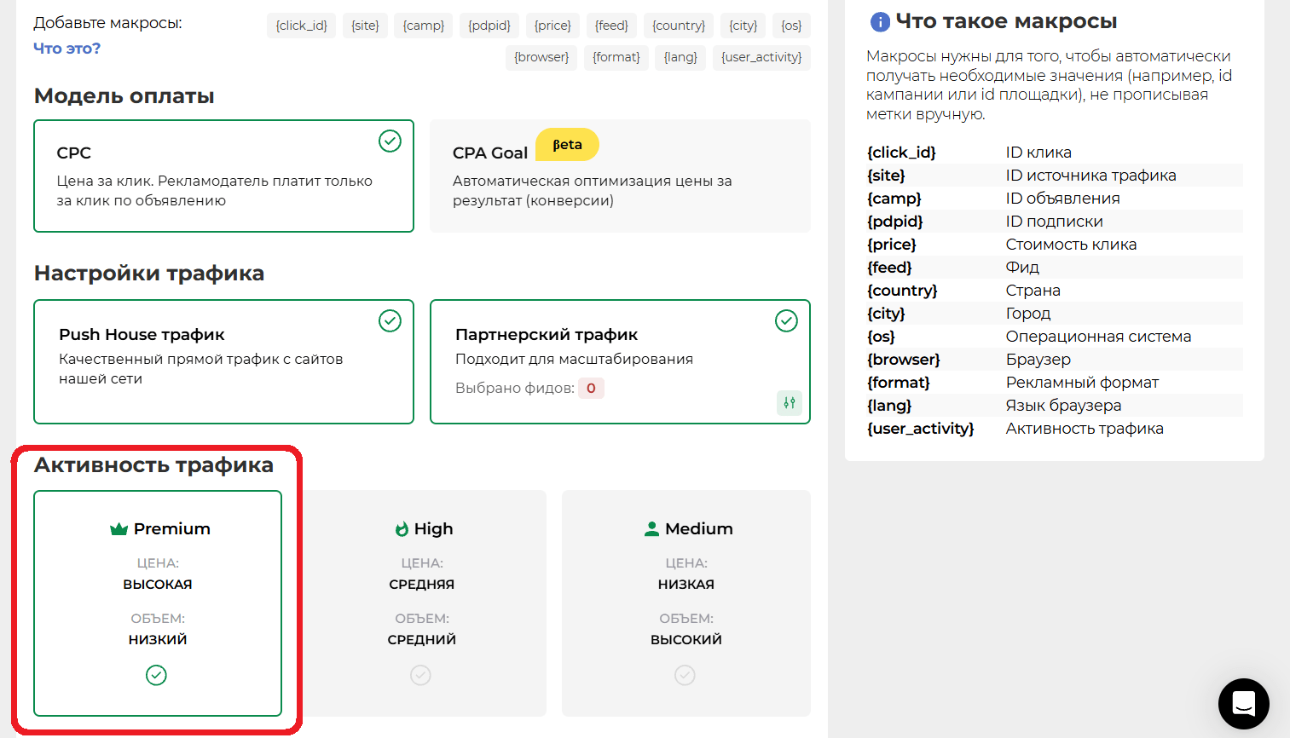Screen dimensions: 1290x738
Task: Click the {camp} row in macros table
Action: pos(1055,199)
